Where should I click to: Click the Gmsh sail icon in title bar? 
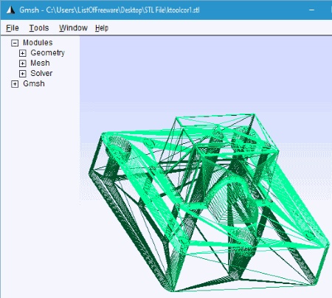pyautogui.click(x=10, y=10)
